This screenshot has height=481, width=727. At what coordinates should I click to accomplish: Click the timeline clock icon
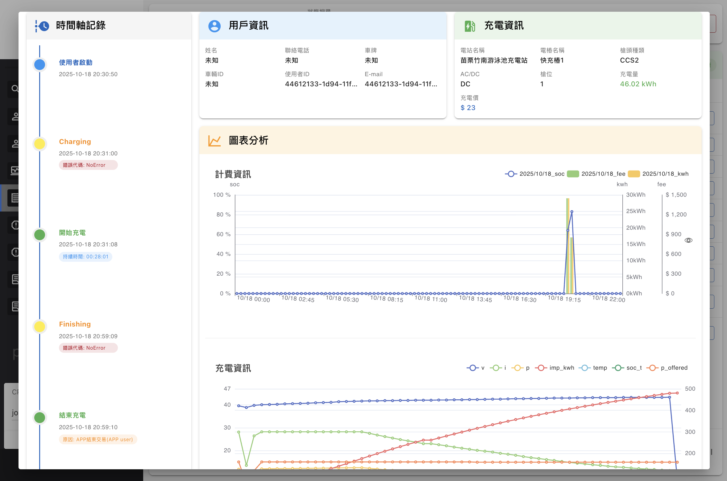tap(42, 26)
